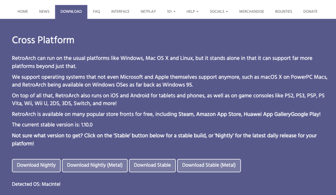Expand the HELP dropdown menu
The image size is (336, 195).
192,11
